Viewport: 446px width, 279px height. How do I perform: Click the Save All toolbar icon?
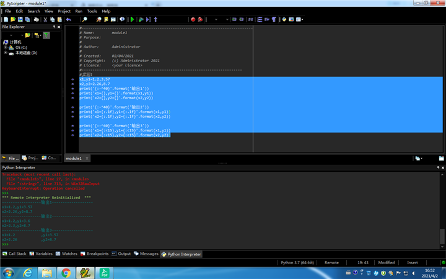(x=27, y=19)
